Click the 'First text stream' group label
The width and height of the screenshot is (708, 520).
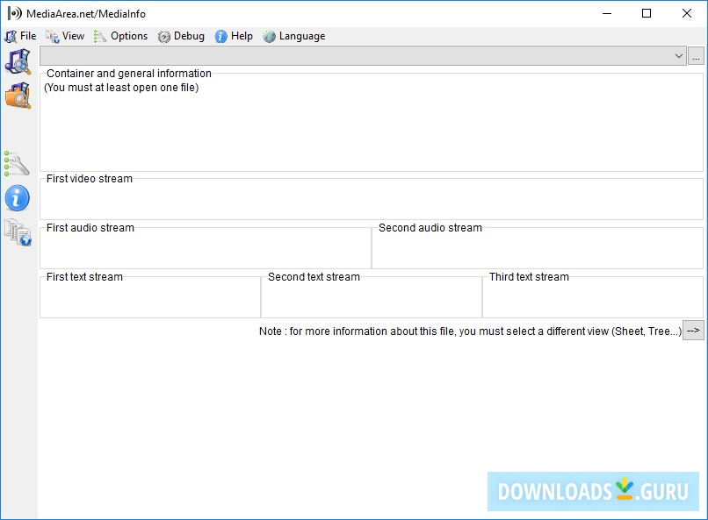(84, 277)
